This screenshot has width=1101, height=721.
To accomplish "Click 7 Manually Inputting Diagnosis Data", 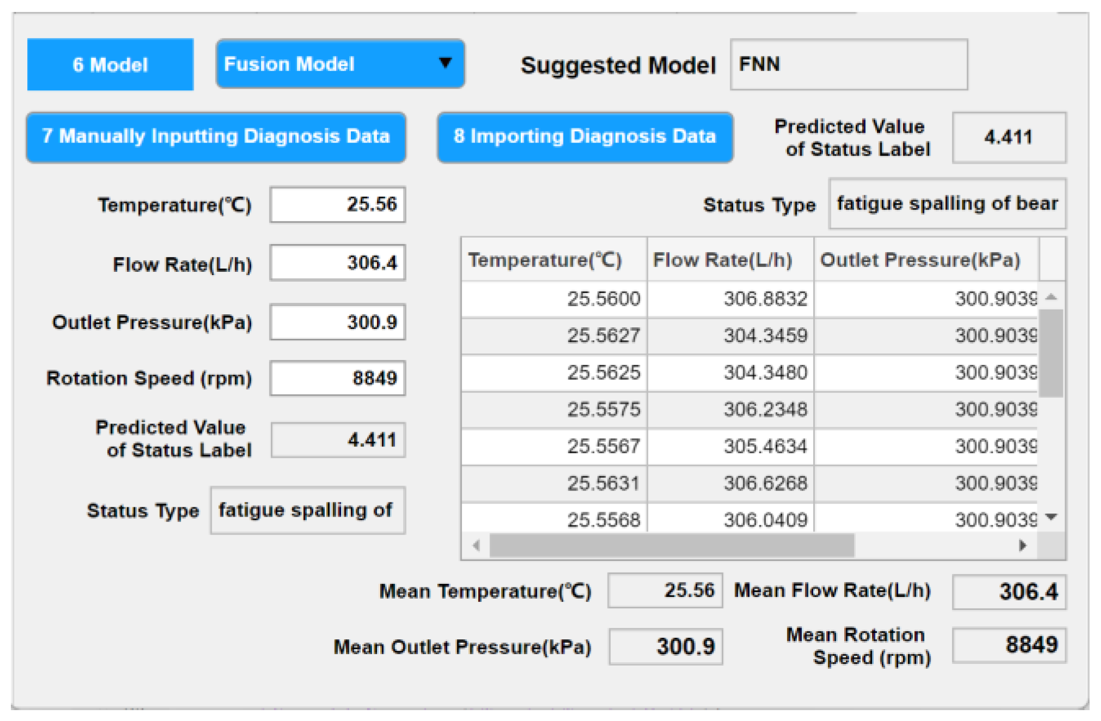I will click(x=216, y=136).
